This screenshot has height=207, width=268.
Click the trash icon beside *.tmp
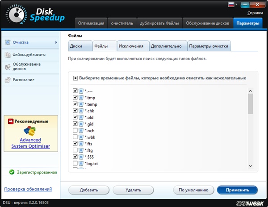pyautogui.click(x=81, y=98)
